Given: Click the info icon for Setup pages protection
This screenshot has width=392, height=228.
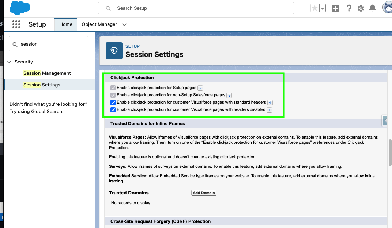Looking at the screenshot, I should pos(200,88).
